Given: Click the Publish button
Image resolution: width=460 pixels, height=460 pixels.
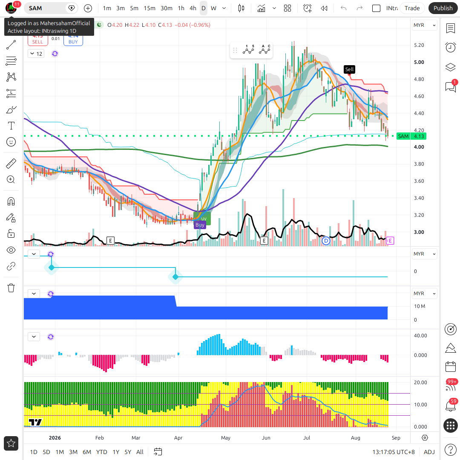Looking at the screenshot, I should point(443,8).
